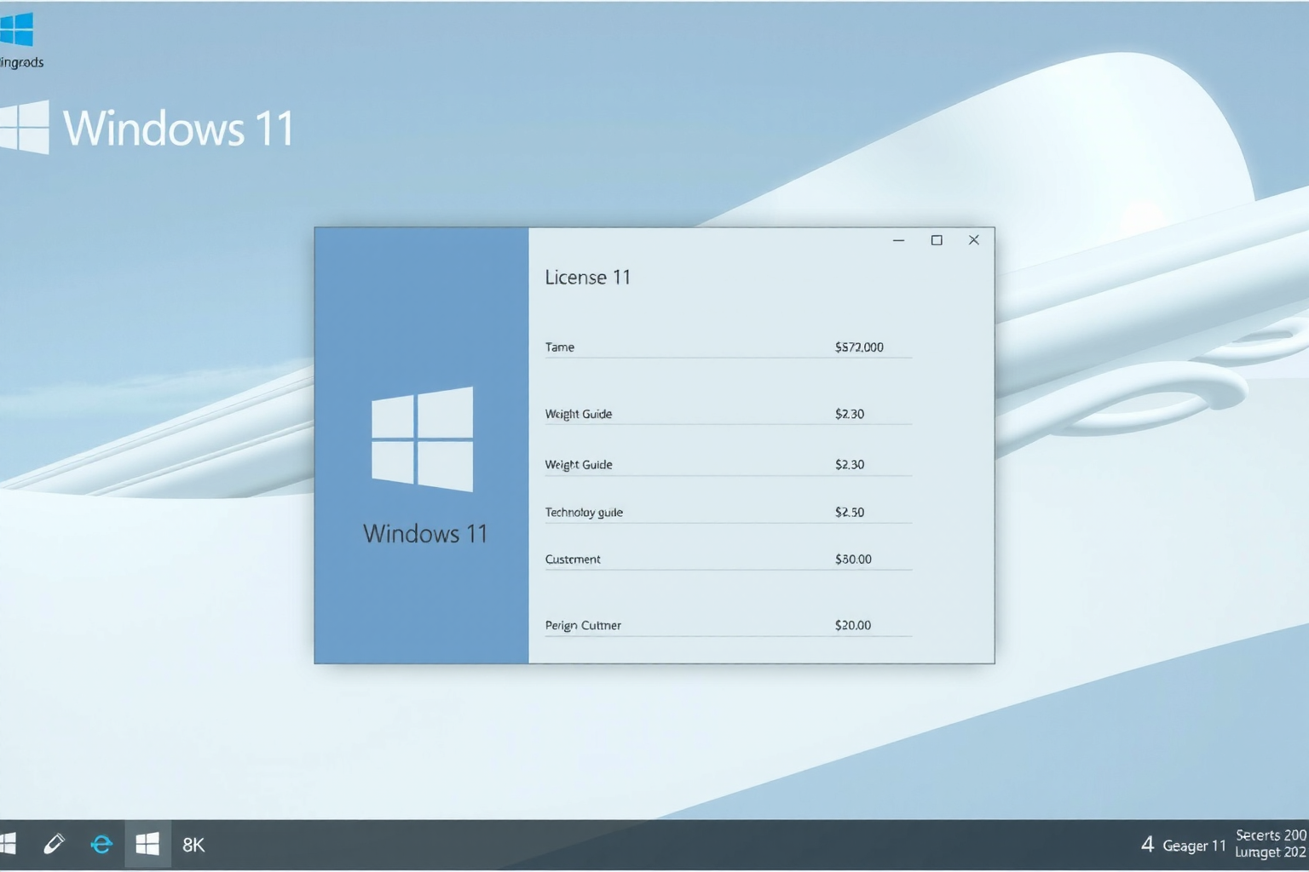Click the License 11 heading
The width and height of the screenshot is (1309, 872).
click(x=587, y=278)
